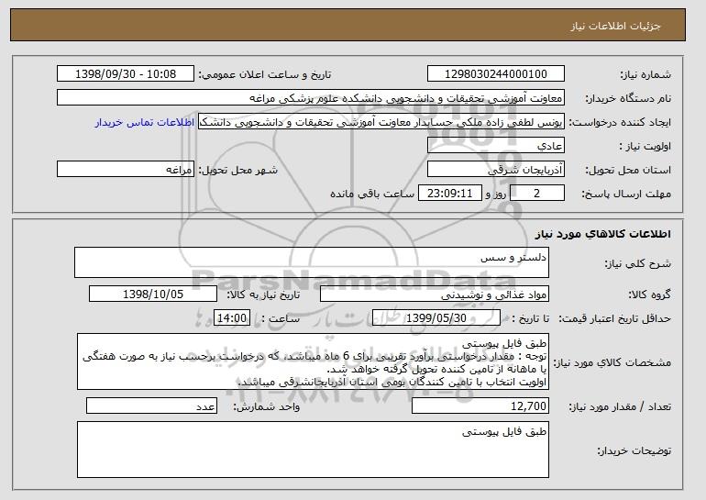
Task: Select the استان محل تحویل field آذربایجان شرقی
Action: pyautogui.click(x=496, y=170)
